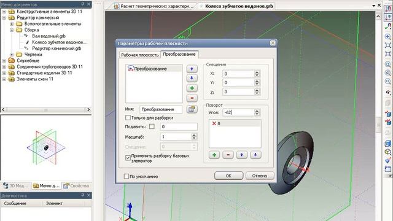Viewport: 393px width, 221px height.
Task: Move transformation down with blue down arrow
Action: click(x=192, y=78)
